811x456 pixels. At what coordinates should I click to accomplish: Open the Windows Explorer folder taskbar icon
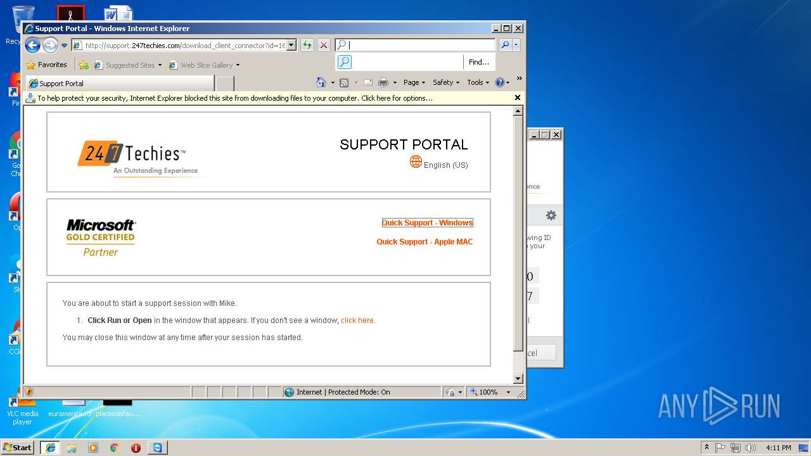pos(72,447)
